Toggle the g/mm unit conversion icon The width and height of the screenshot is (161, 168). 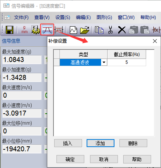pos(24,30)
